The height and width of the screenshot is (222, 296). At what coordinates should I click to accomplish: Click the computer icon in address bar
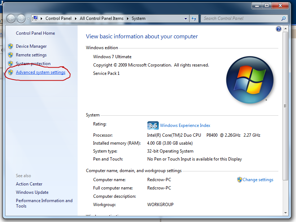pos(35,18)
